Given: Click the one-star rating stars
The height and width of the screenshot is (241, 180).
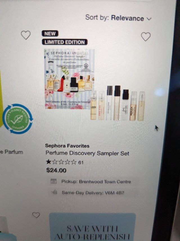Looking at the screenshot, I should pos(61,162).
